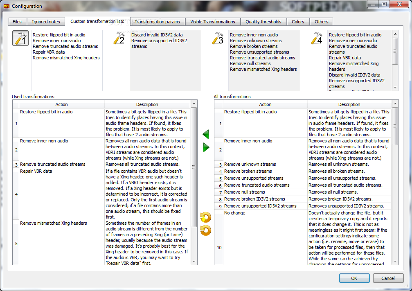Viewport: 412px width, 291px height.
Task: Confirm with the OK button
Action: [354, 278]
